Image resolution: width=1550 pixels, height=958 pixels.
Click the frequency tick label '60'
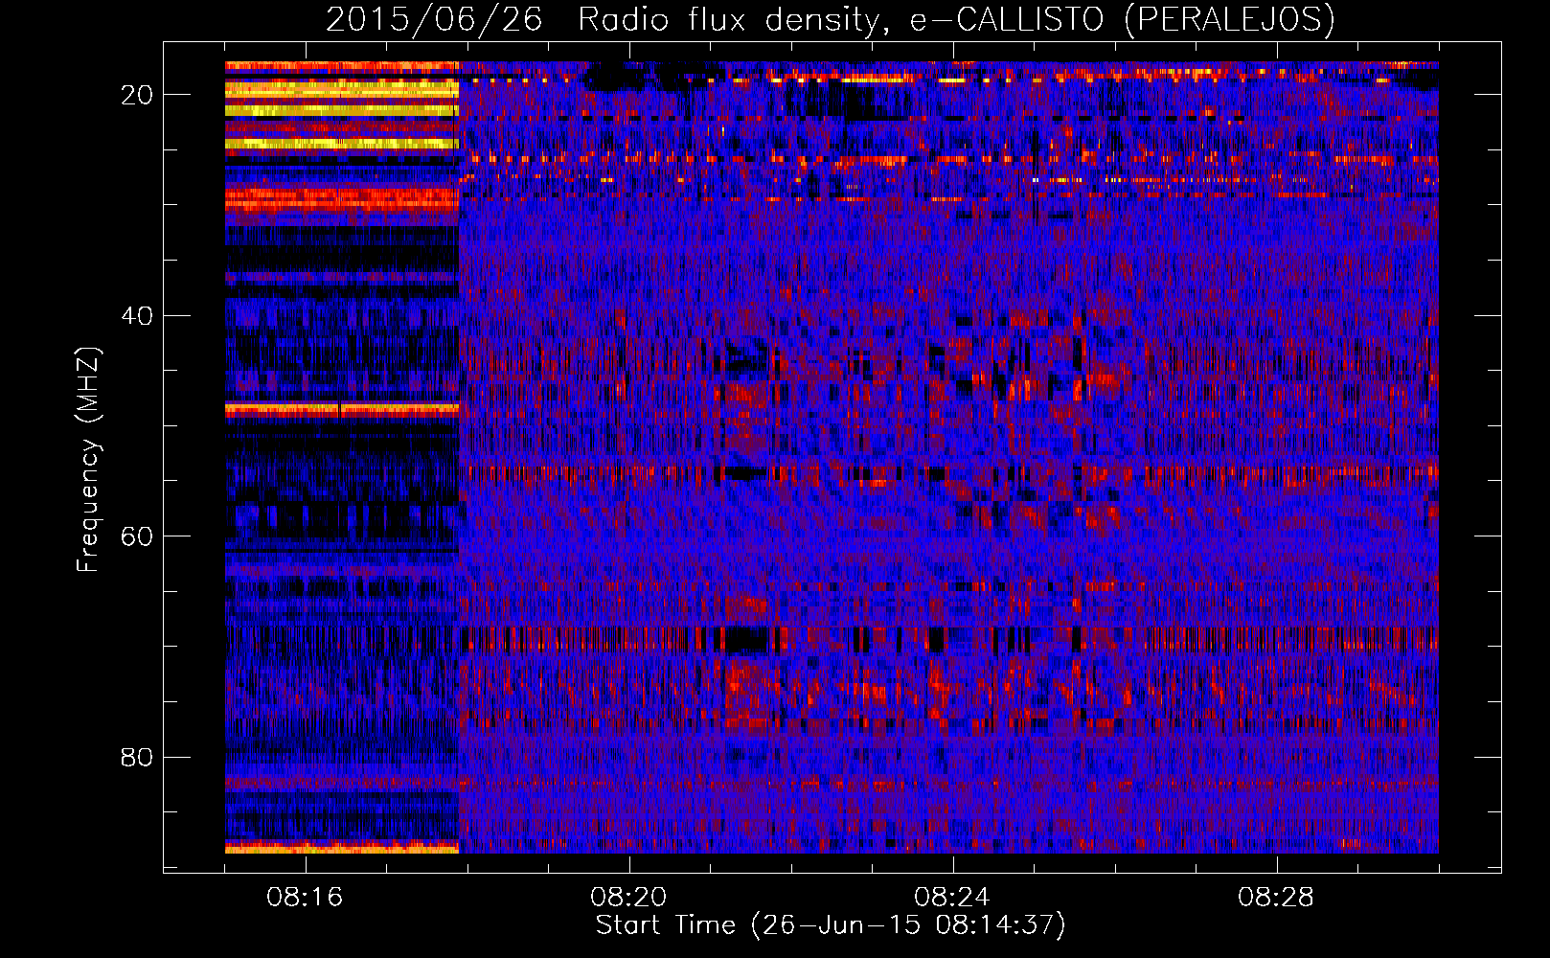tap(137, 536)
